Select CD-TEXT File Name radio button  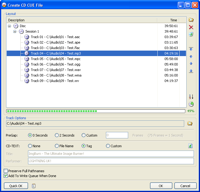point(57,146)
